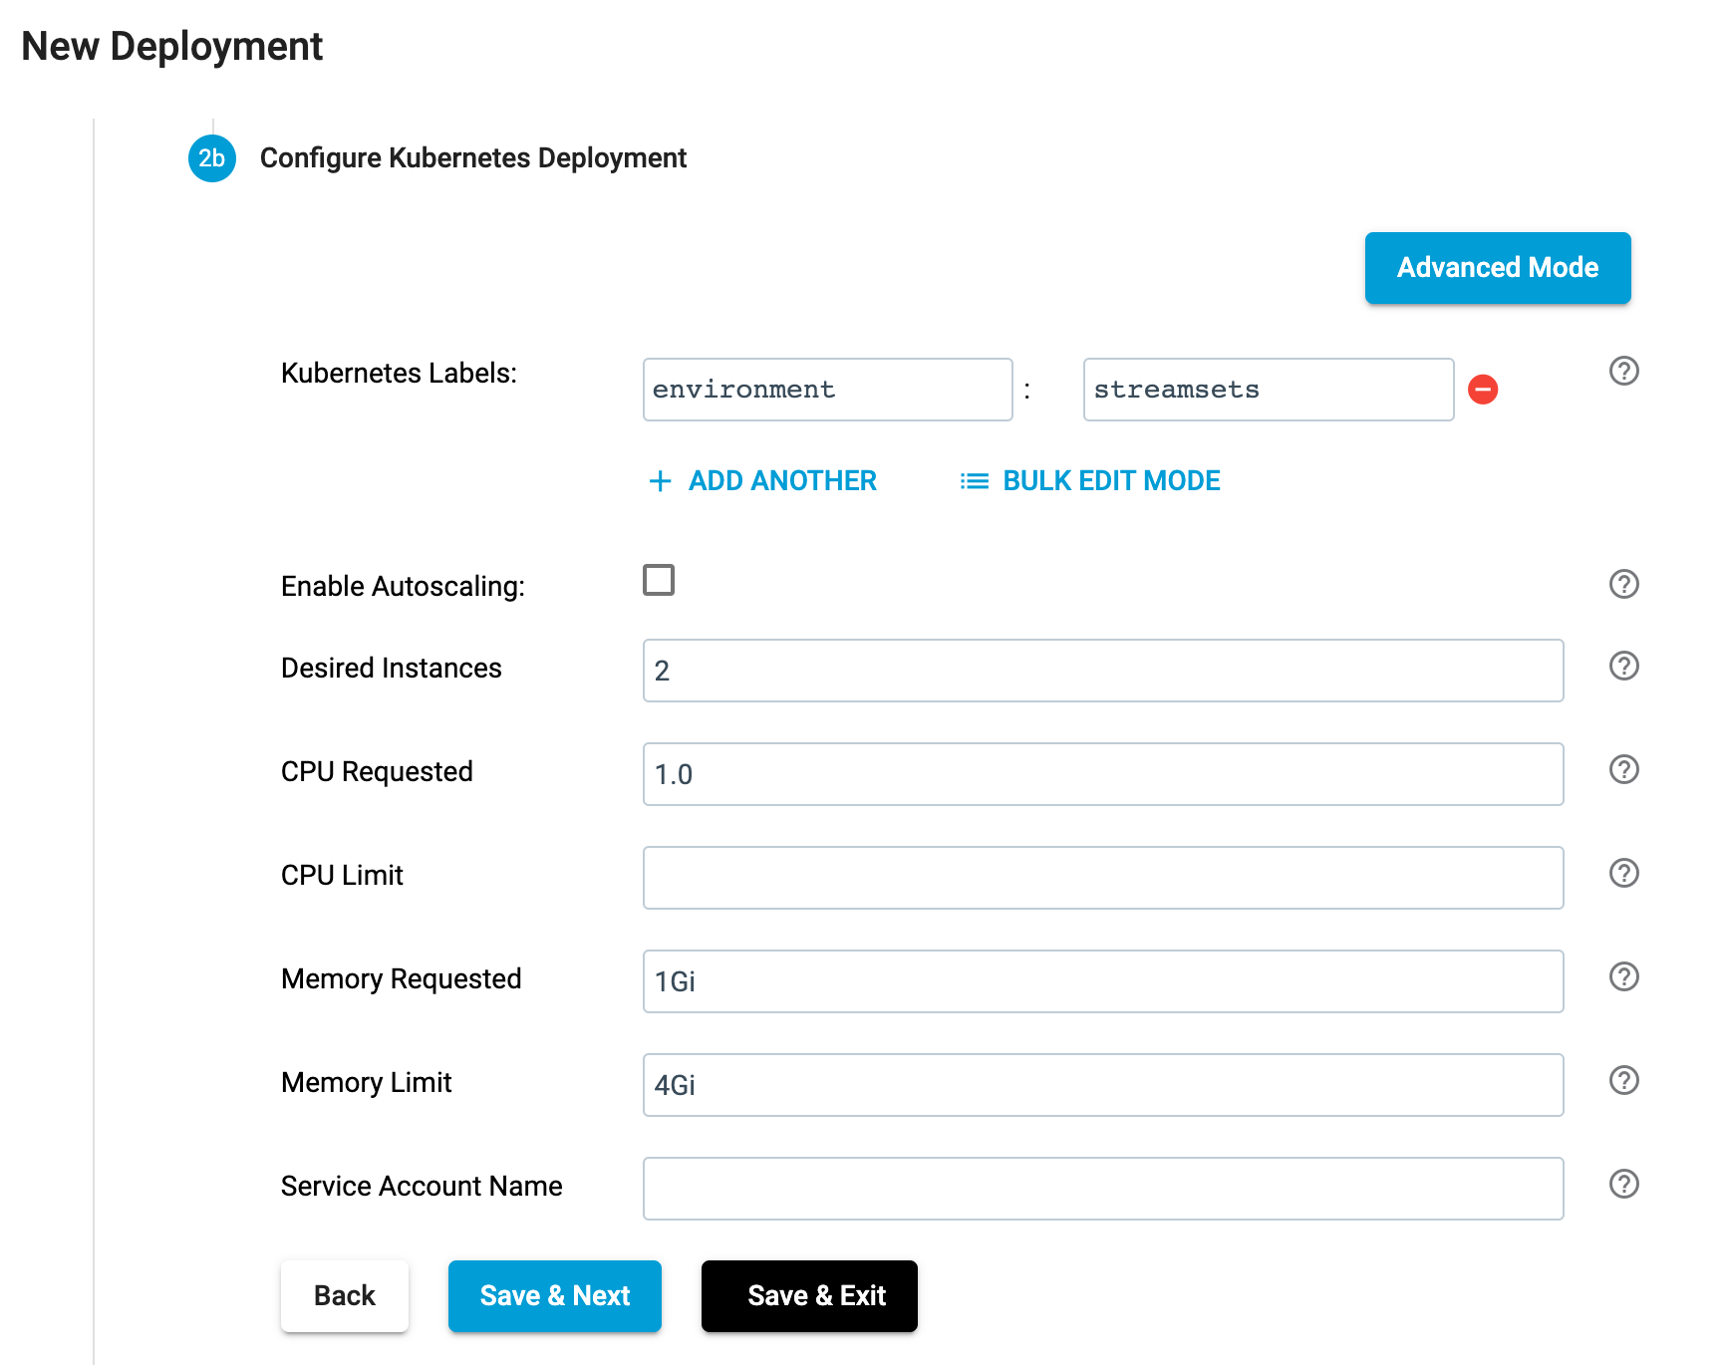The image size is (1726, 1365).
Task: Add another Kubernetes label
Action: 762,481
